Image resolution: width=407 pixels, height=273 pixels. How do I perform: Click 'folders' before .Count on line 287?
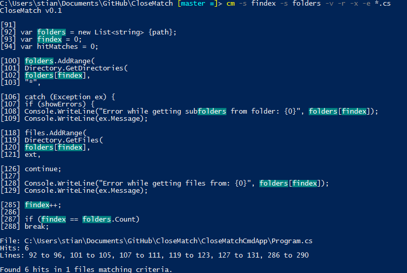click(97, 220)
